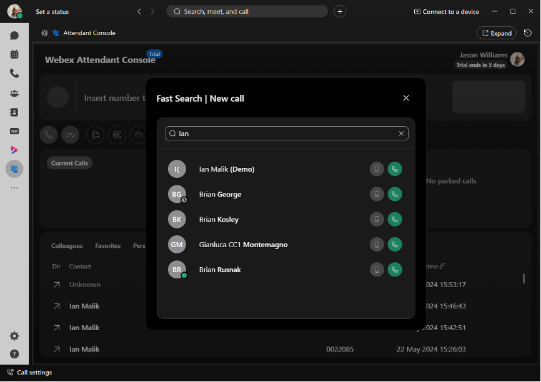Click the refresh icon next to Expand

tap(527, 33)
